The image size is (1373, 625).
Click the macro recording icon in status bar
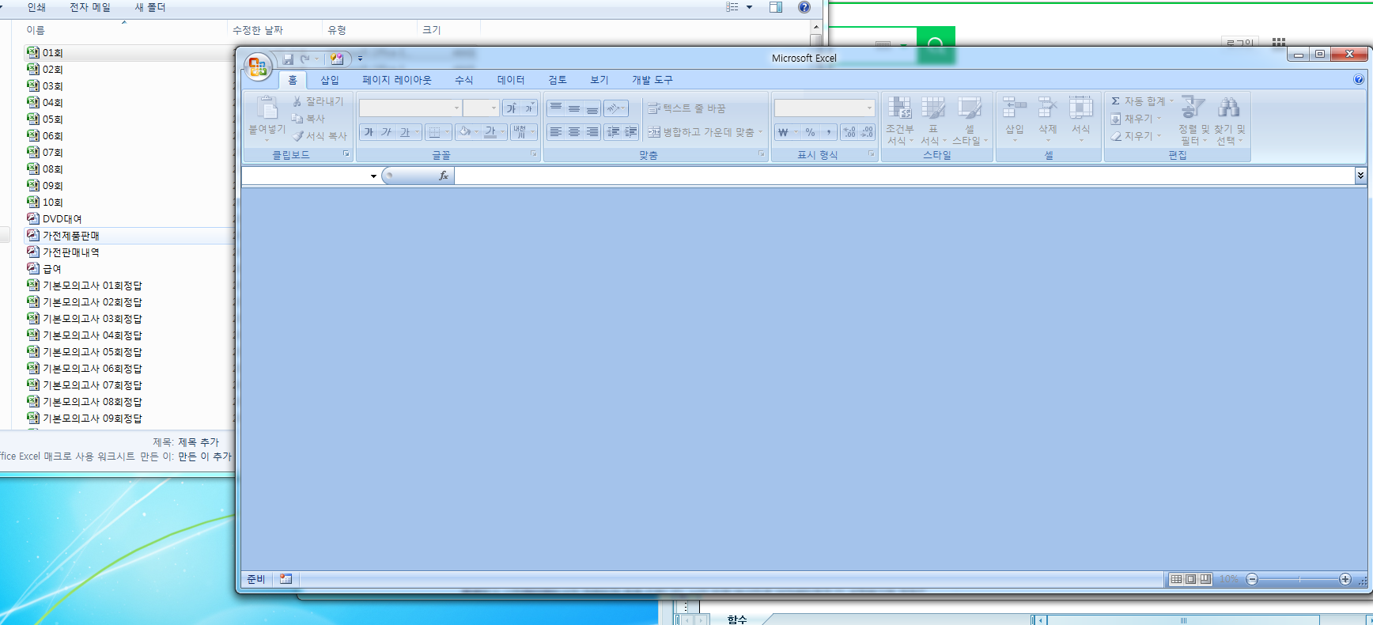click(x=286, y=579)
